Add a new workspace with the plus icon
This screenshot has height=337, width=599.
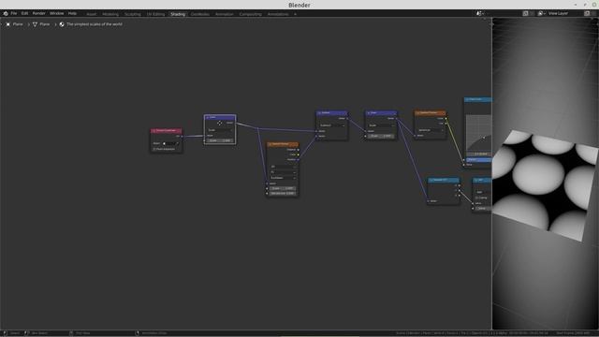pos(295,14)
